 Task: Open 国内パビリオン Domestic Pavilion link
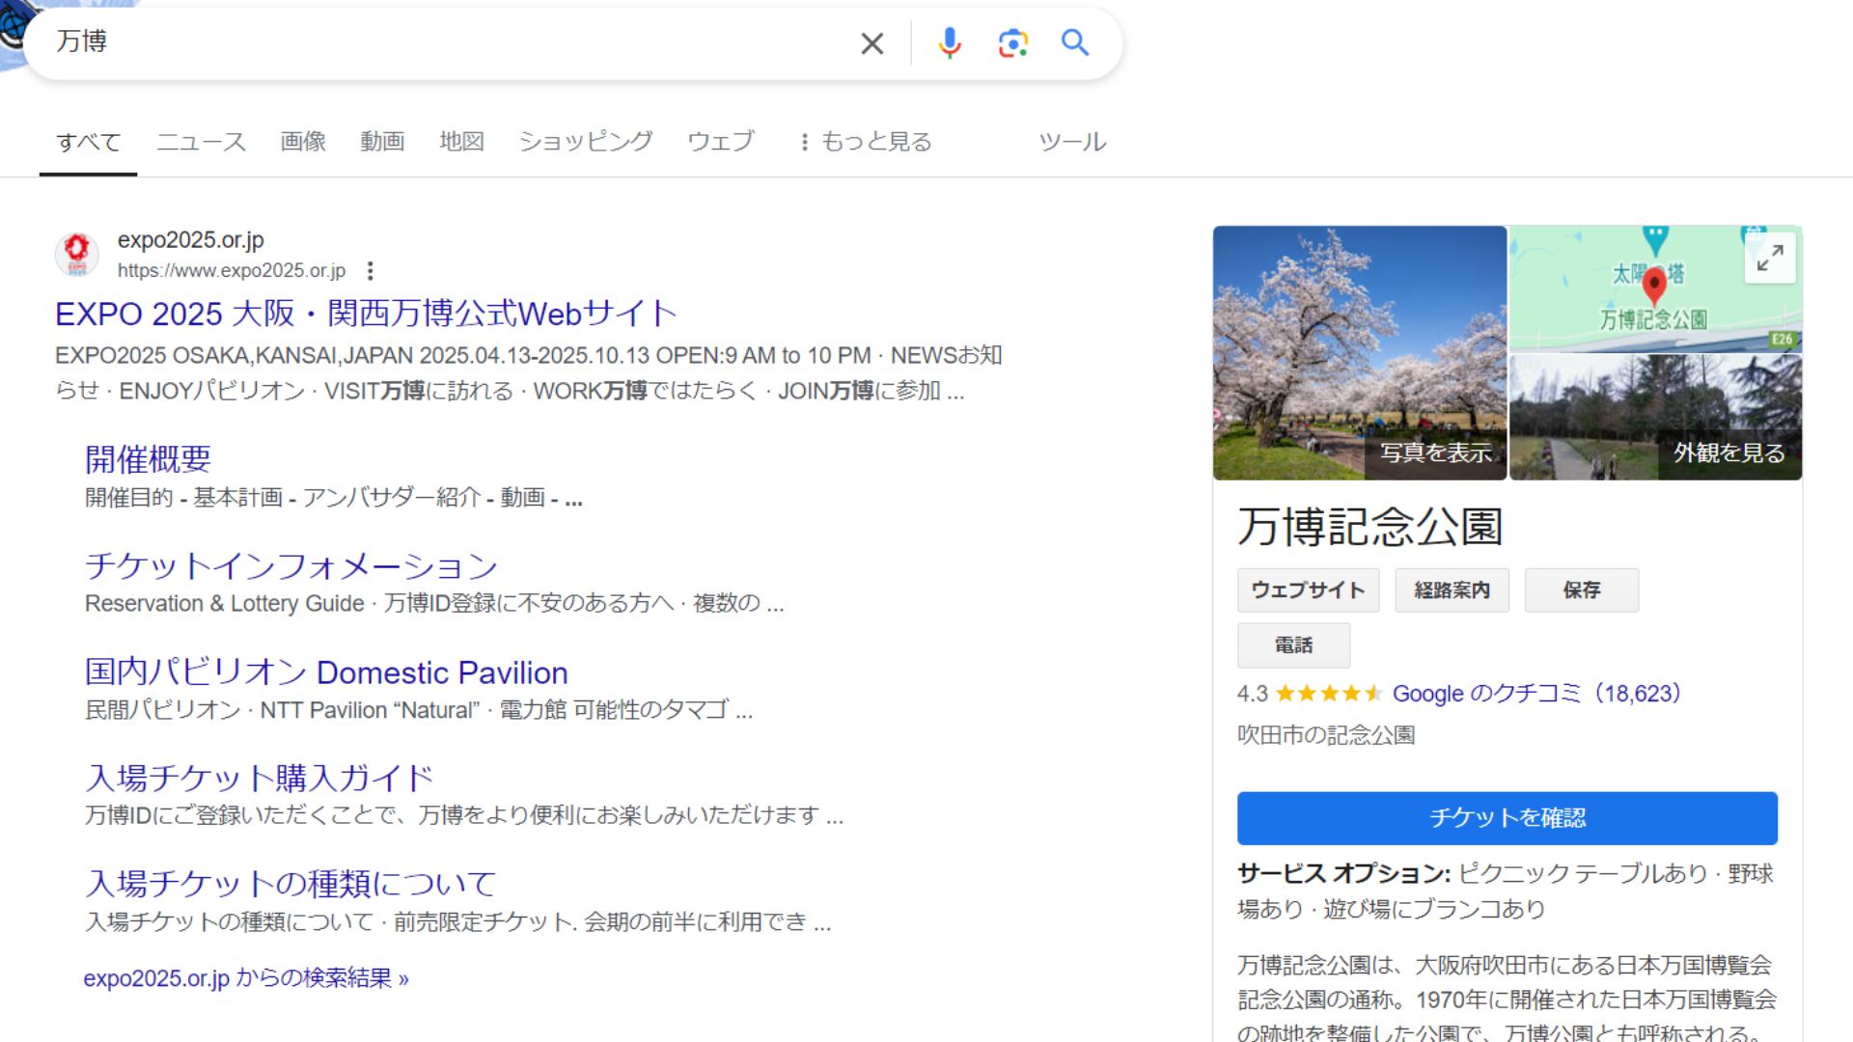(x=326, y=672)
